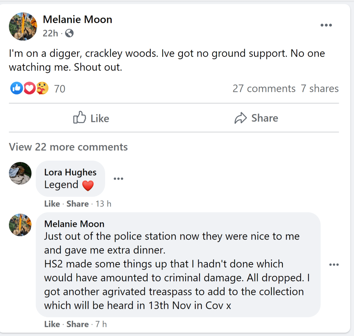Click the public globe privacy icon
This screenshot has width=354, height=336.
coord(69,33)
